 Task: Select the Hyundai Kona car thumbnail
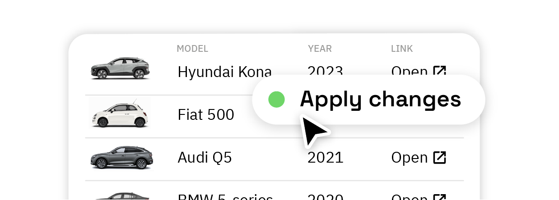point(120,68)
